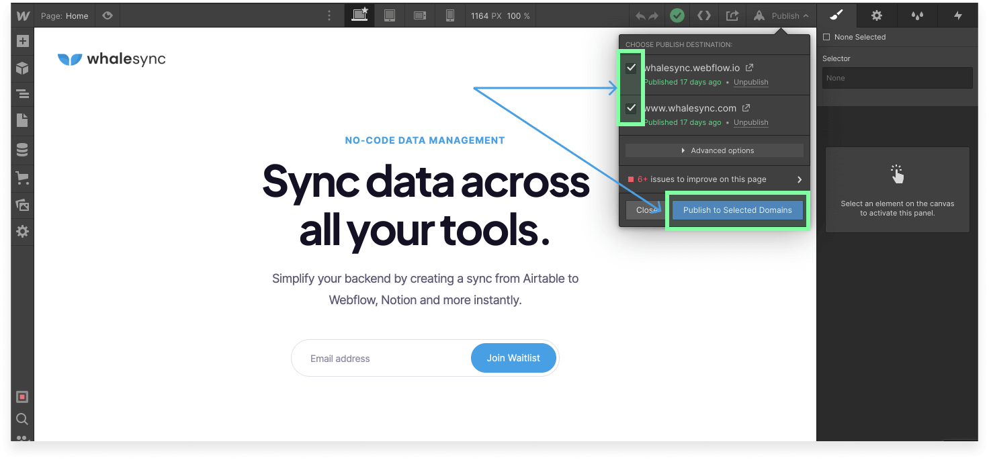The height and width of the screenshot is (460, 989).
Task: Open the Assets panel
Action: [22, 205]
